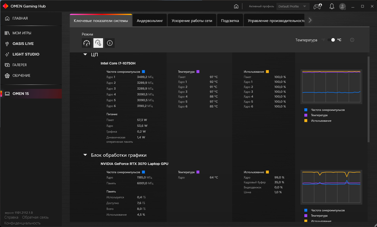The height and width of the screenshot is (227, 377).
Task: Click the home icon in title bar
Action: click(x=236, y=6)
